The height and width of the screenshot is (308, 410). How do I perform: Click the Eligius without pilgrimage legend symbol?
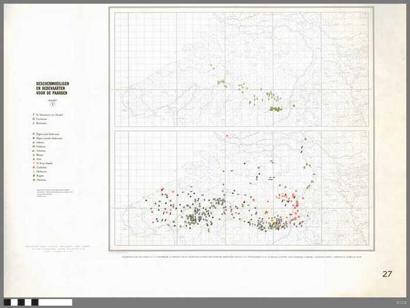coord(34,139)
